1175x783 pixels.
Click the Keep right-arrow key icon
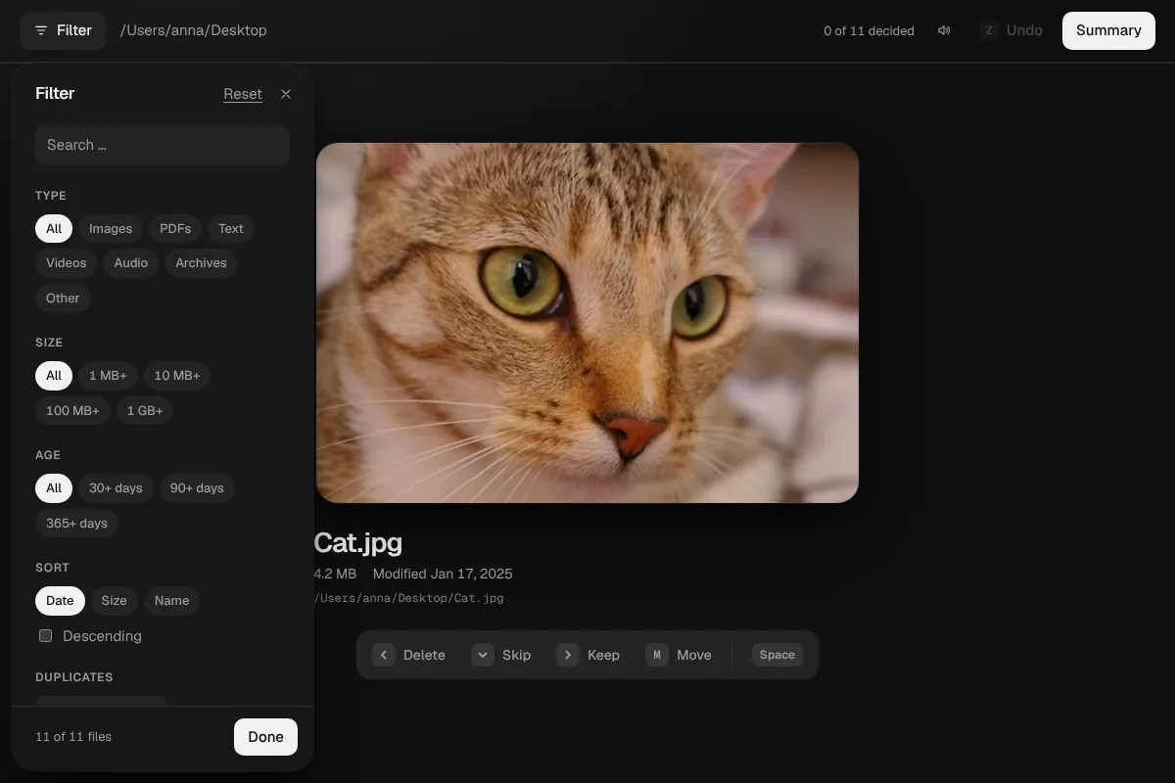(x=568, y=655)
